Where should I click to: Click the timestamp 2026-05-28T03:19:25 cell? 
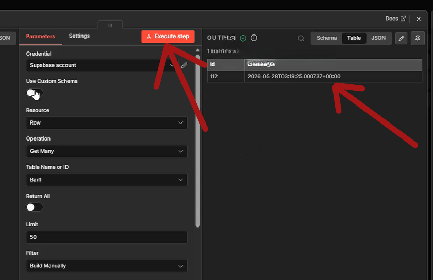click(x=334, y=76)
